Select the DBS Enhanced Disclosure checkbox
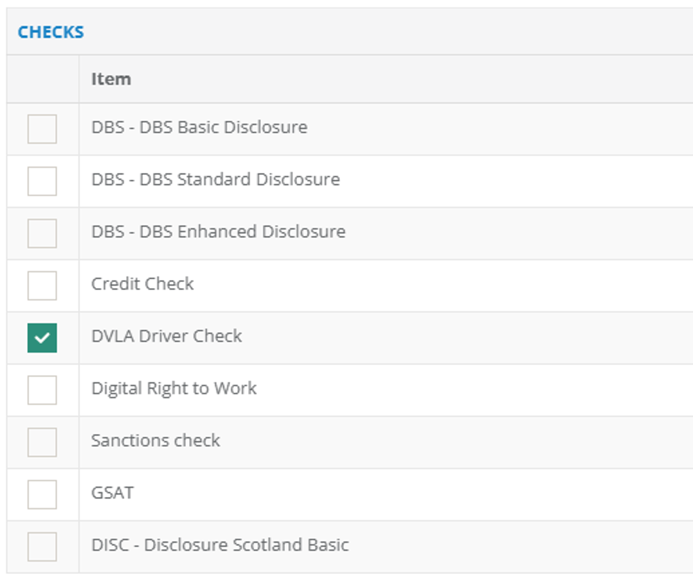Screen dimensions: 693x583 point(42,233)
